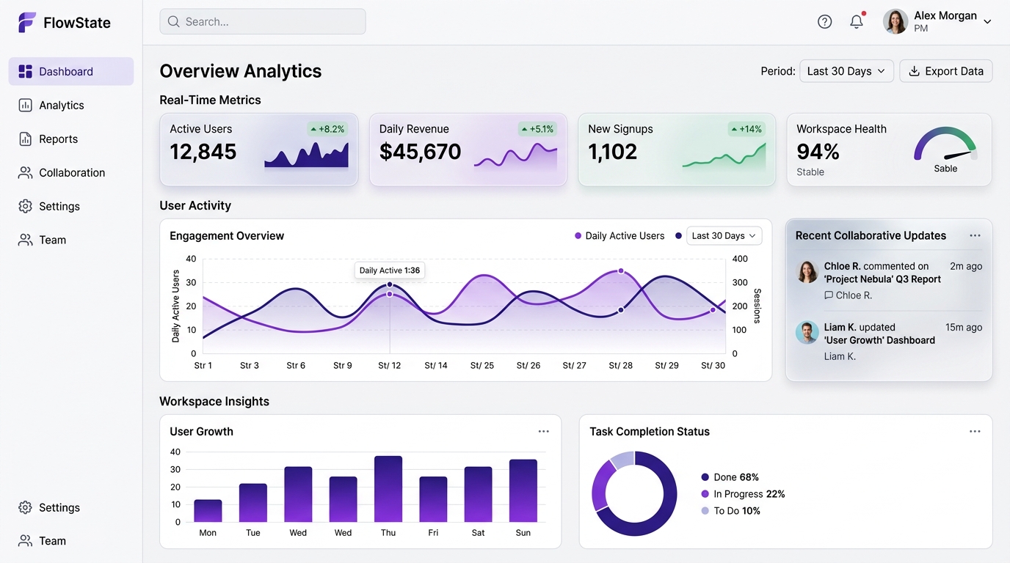Open the User Growth card options menu
The height and width of the screenshot is (563, 1010).
click(544, 432)
